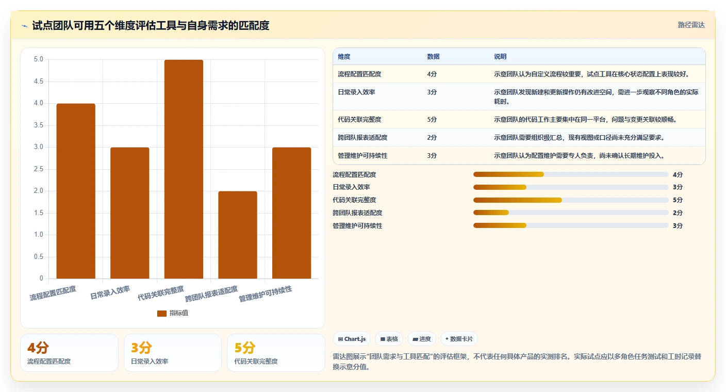Click the 说明 column header

point(500,56)
